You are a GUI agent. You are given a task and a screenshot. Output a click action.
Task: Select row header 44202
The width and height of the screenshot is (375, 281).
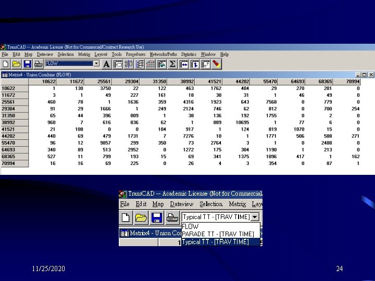tap(15, 136)
